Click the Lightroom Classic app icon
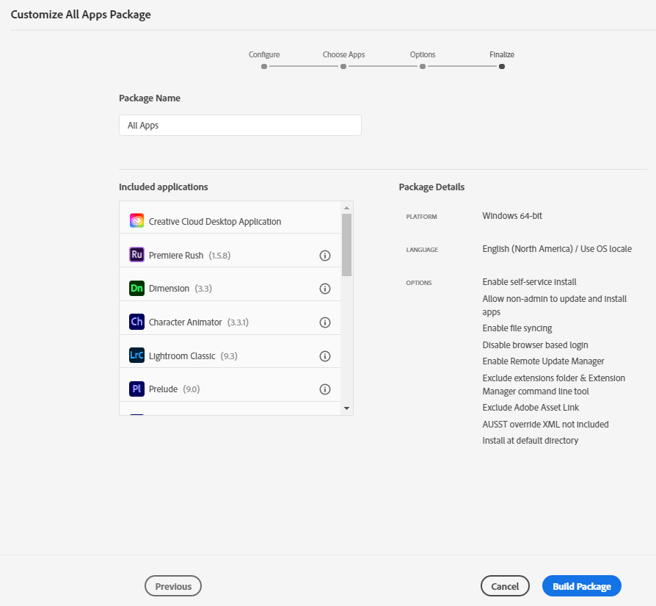656x606 pixels. (x=136, y=356)
